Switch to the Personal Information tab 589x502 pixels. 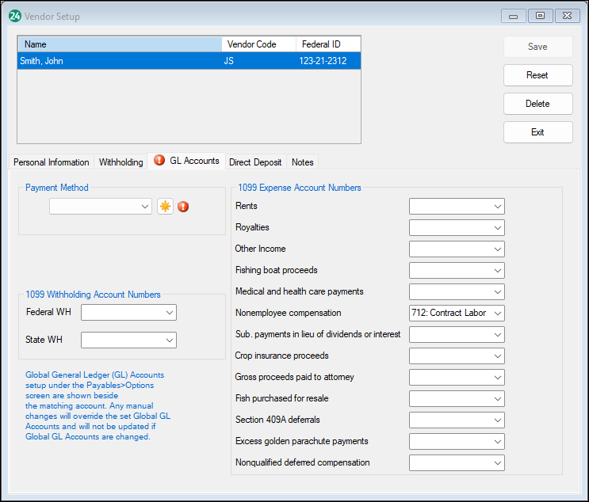(x=52, y=162)
